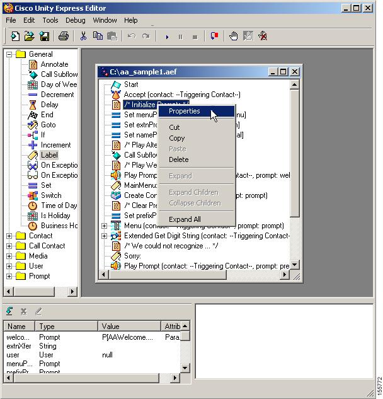Open the Window menu

pyautogui.click(x=105, y=20)
